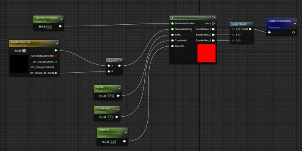
Task: Select the MakeFloat3 node by its title
Action: (x=239, y=24)
